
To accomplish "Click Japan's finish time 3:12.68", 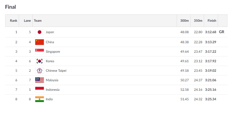I will (x=211, y=32).
